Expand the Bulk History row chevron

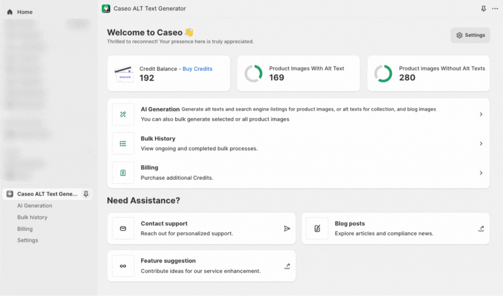coord(481,144)
